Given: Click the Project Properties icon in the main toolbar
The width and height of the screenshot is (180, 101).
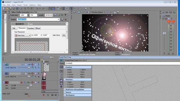Looking at the screenshot, I should coord(21,8).
